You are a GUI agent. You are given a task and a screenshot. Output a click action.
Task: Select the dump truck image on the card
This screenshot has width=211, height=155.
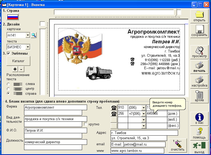99,73
